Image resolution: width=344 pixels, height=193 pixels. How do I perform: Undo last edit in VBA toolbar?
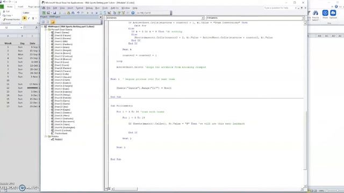point(78,13)
